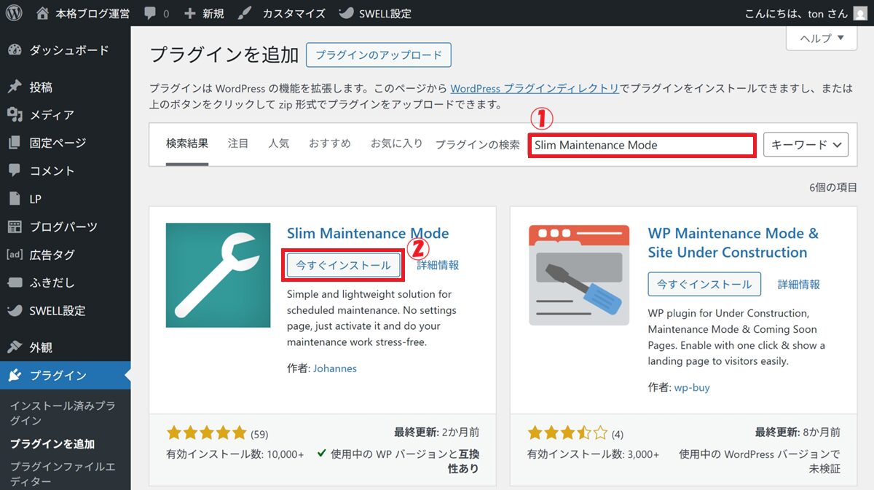Open the 新規 add-new menu
The width and height of the screenshot is (874, 490).
click(204, 13)
